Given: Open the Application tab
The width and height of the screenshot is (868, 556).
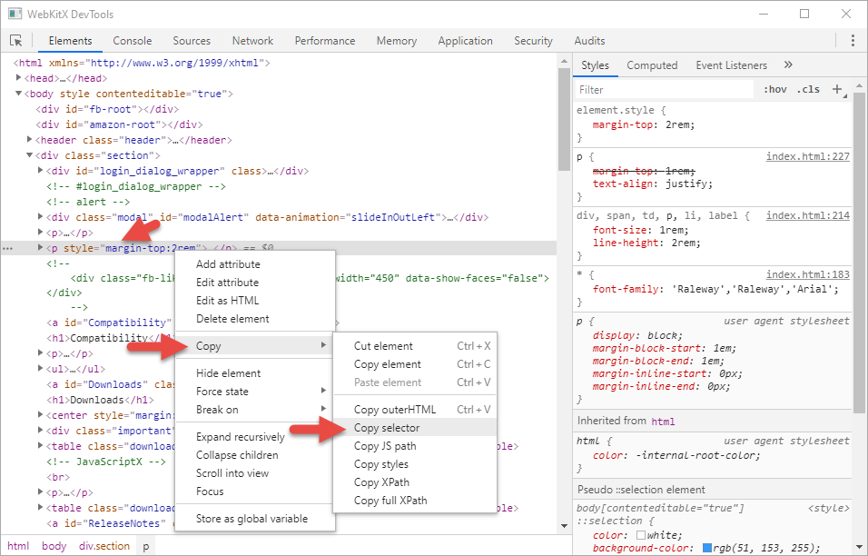Looking at the screenshot, I should tap(465, 40).
